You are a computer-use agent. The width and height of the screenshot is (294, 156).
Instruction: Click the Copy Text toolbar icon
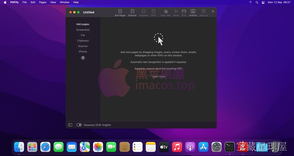point(166,13)
